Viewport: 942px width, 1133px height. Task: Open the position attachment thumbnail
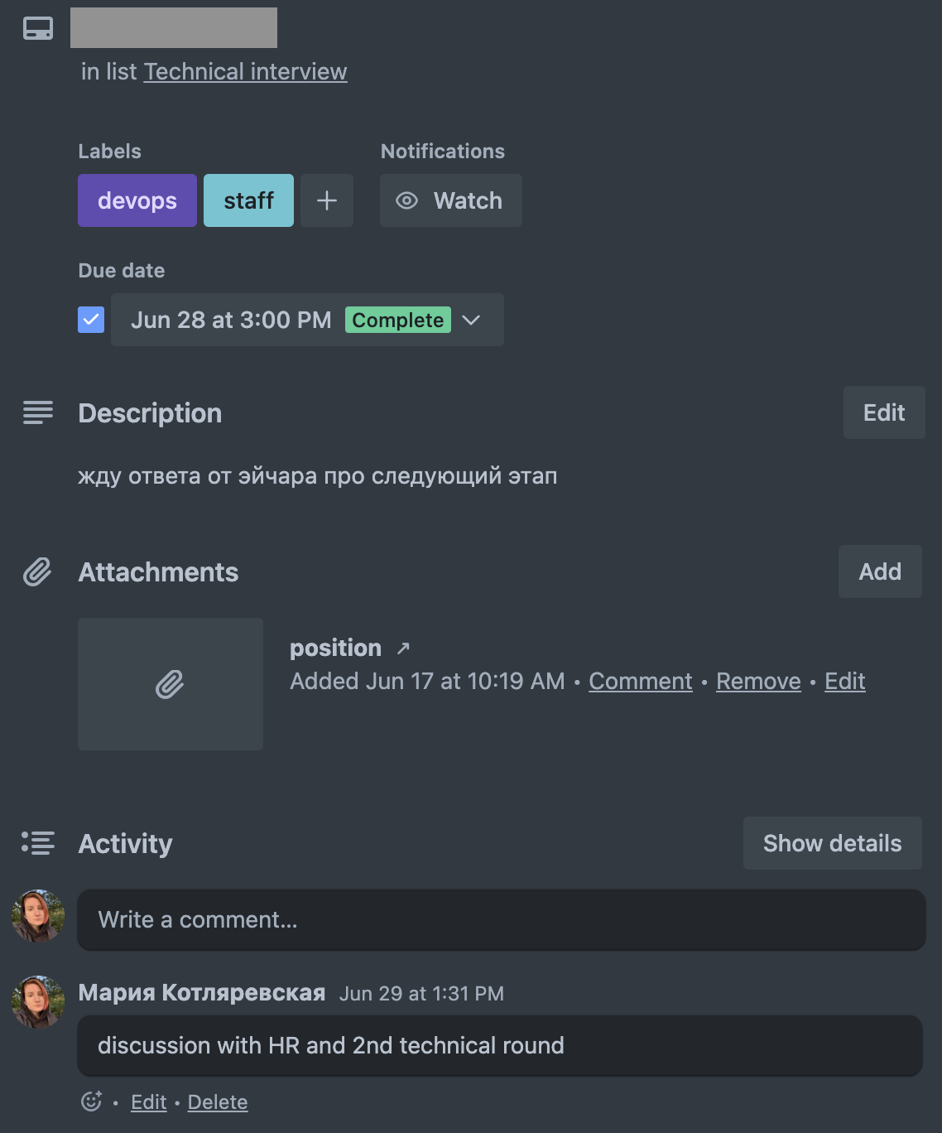[171, 684]
